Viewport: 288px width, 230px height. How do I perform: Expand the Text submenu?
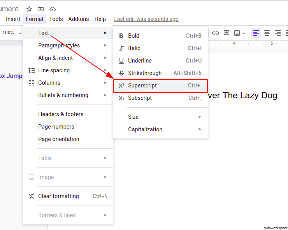click(68, 33)
